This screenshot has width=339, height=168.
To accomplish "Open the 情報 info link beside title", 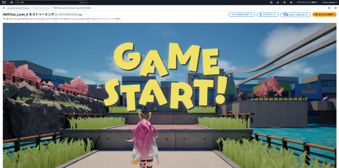I will [80, 15].
